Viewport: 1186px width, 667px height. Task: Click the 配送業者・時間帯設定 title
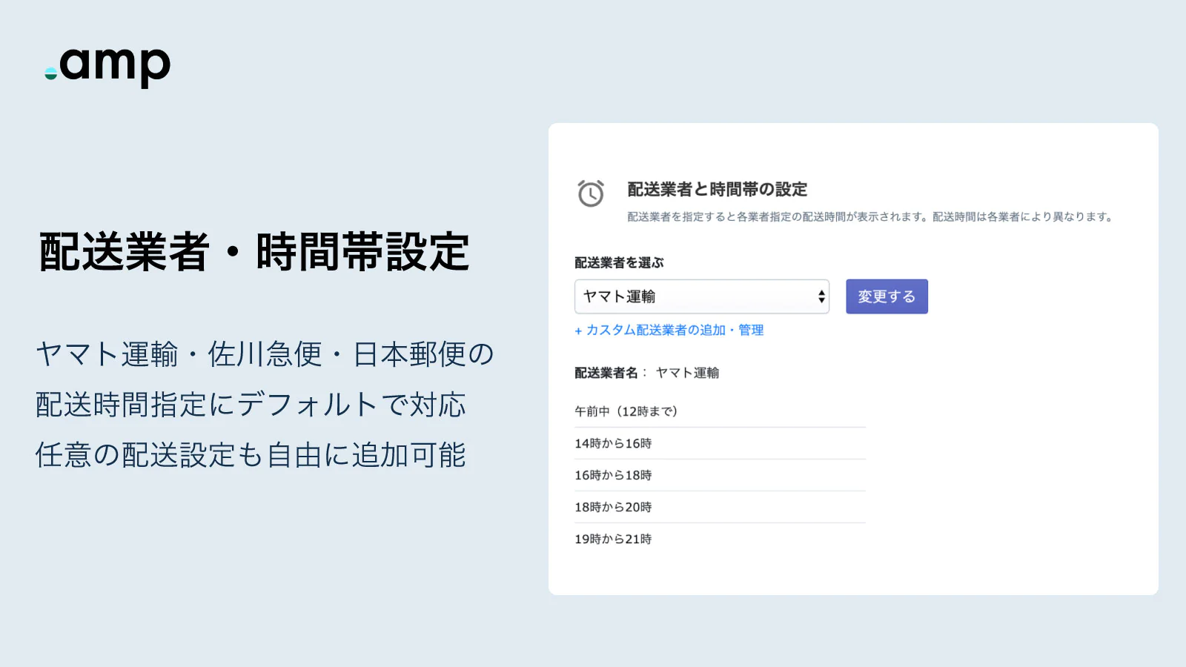pyautogui.click(x=254, y=252)
